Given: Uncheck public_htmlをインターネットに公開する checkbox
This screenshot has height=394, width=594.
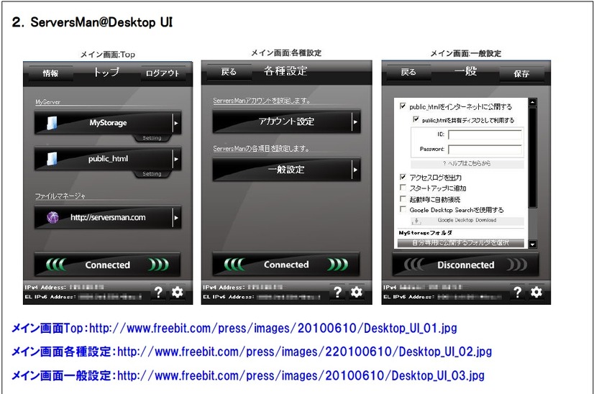Looking at the screenshot, I should [x=403, y=106].
